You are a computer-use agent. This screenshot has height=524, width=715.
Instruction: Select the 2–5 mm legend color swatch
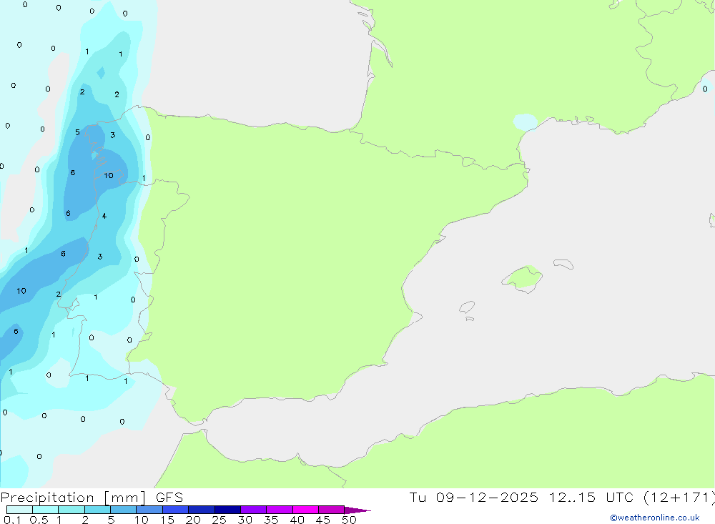pyautogui.click(x=97, y=510)
